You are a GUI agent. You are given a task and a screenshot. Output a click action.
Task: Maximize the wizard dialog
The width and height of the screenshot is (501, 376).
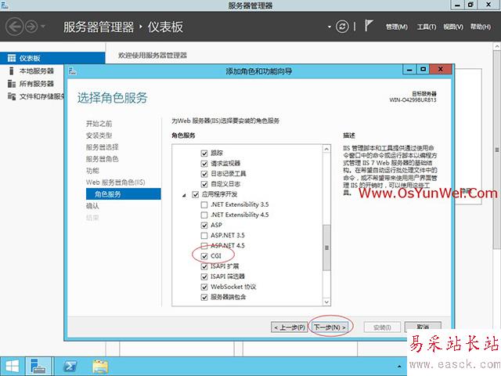[x=423, y=69]
